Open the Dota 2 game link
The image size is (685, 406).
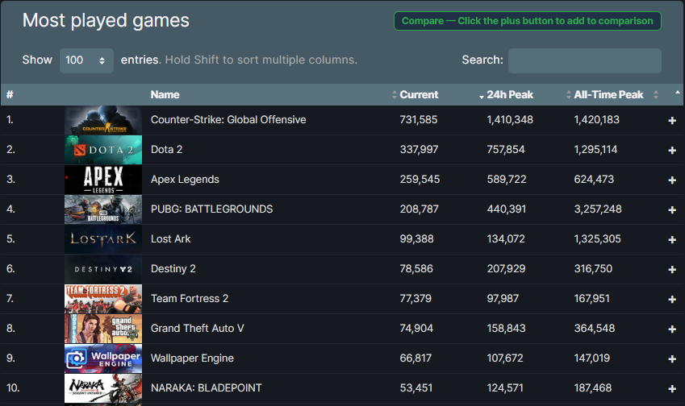click(166, 150)
